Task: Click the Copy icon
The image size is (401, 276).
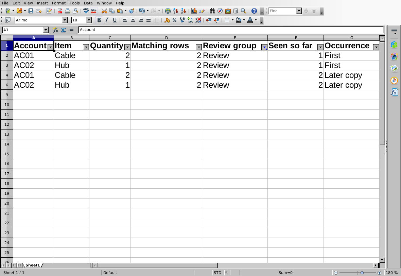Action: (x=112, y=11)
